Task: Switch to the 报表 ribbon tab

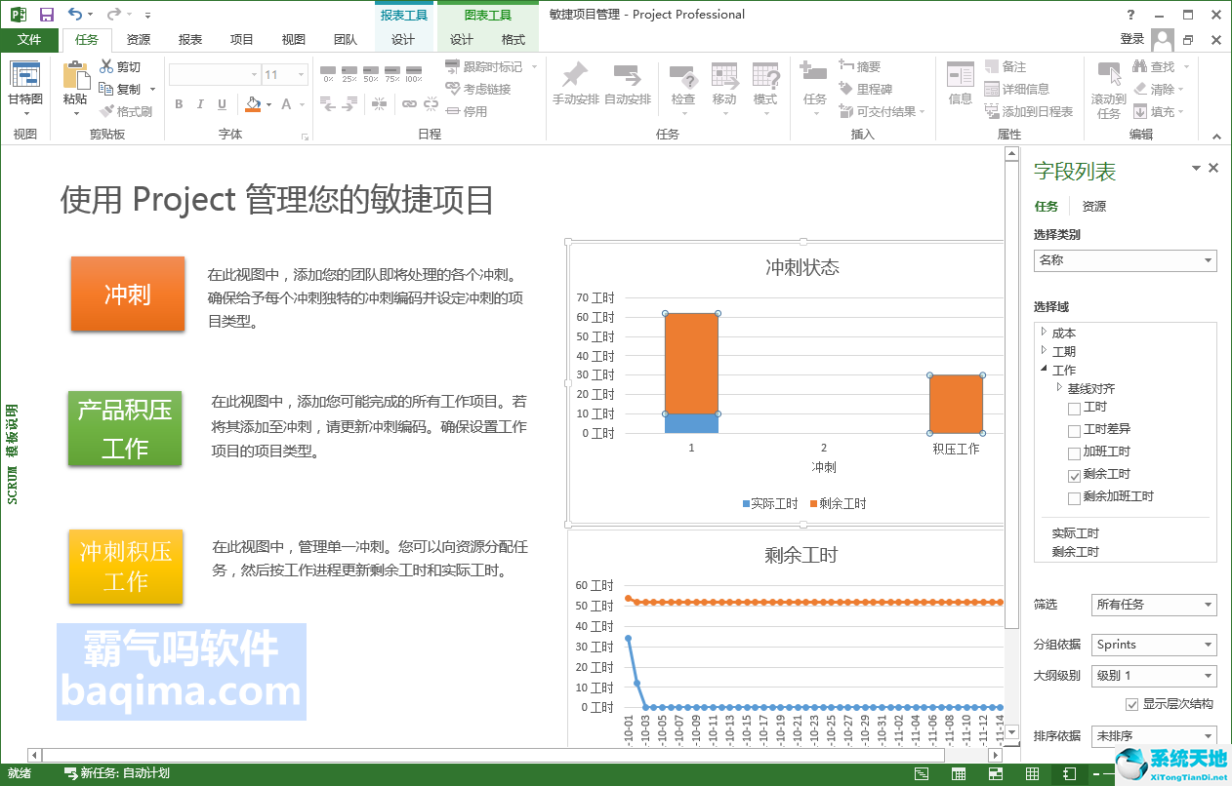Action: coord(190,40)
